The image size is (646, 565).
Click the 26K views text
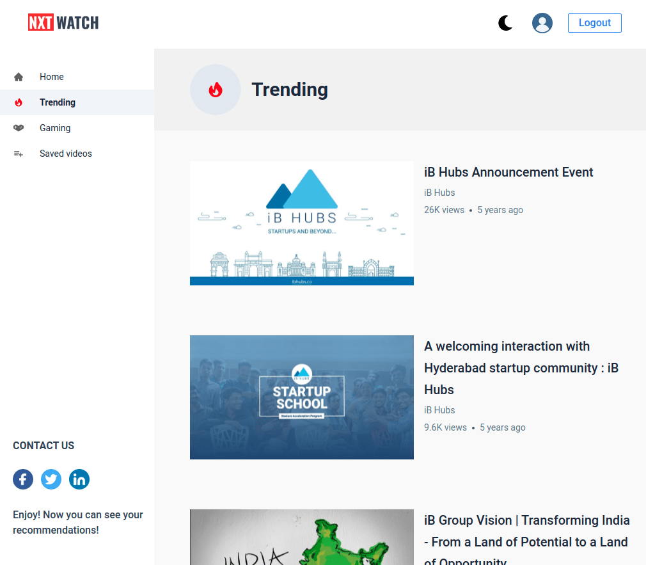[x=444, y=210]
